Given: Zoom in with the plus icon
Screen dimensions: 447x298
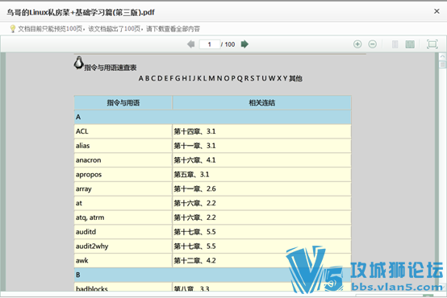Looking at the screenshot, I should [x=357, y=44].
